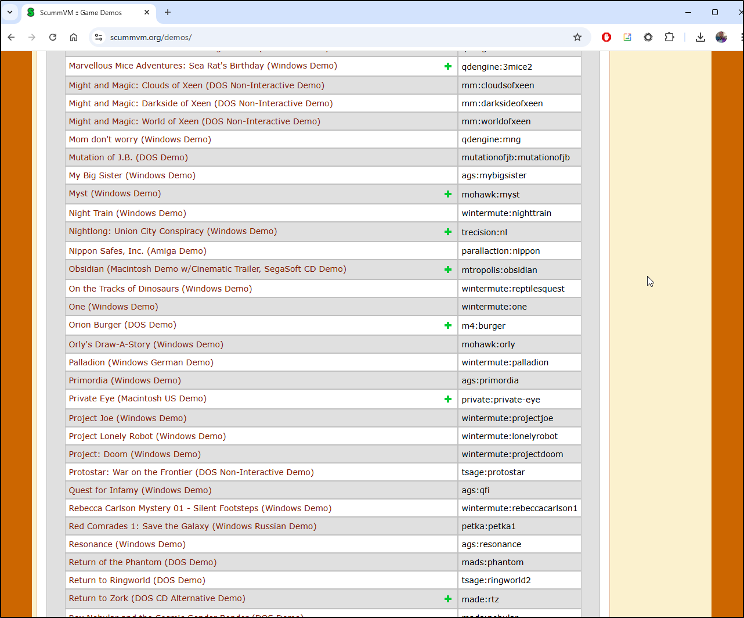Open Might and Magic: World of Xeen demo
The image size is (744, 618).
coord(194,121)
